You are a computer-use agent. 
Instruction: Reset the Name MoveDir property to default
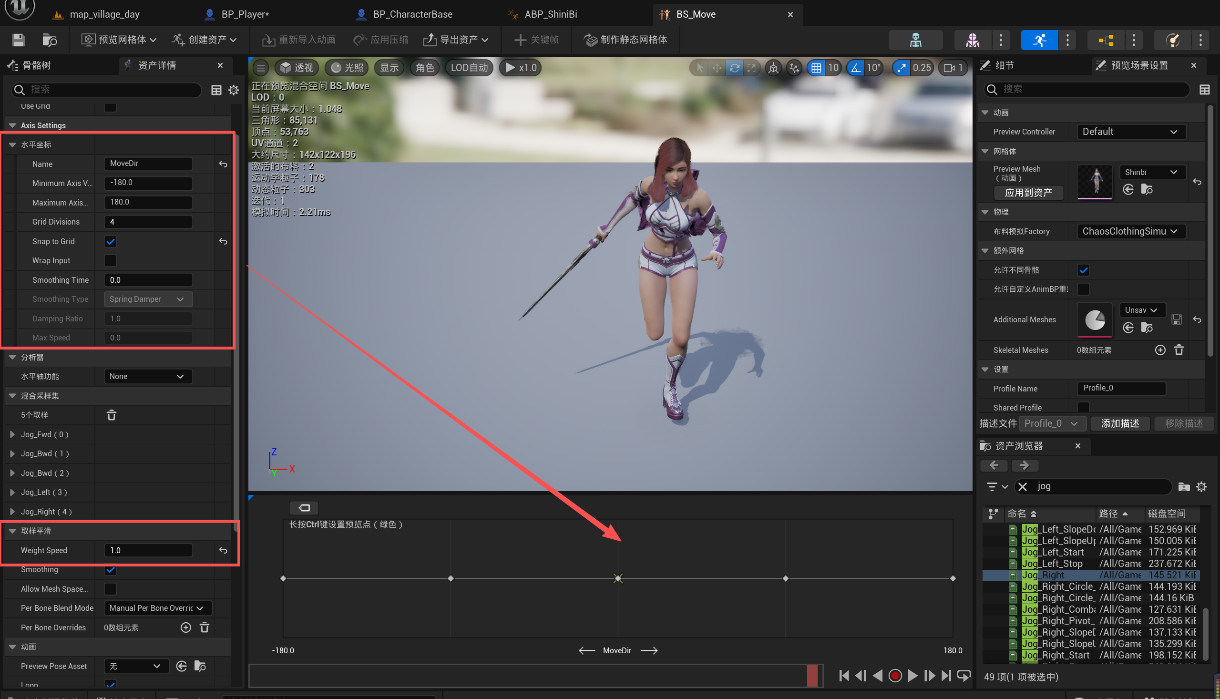click(x=223, y=164)
